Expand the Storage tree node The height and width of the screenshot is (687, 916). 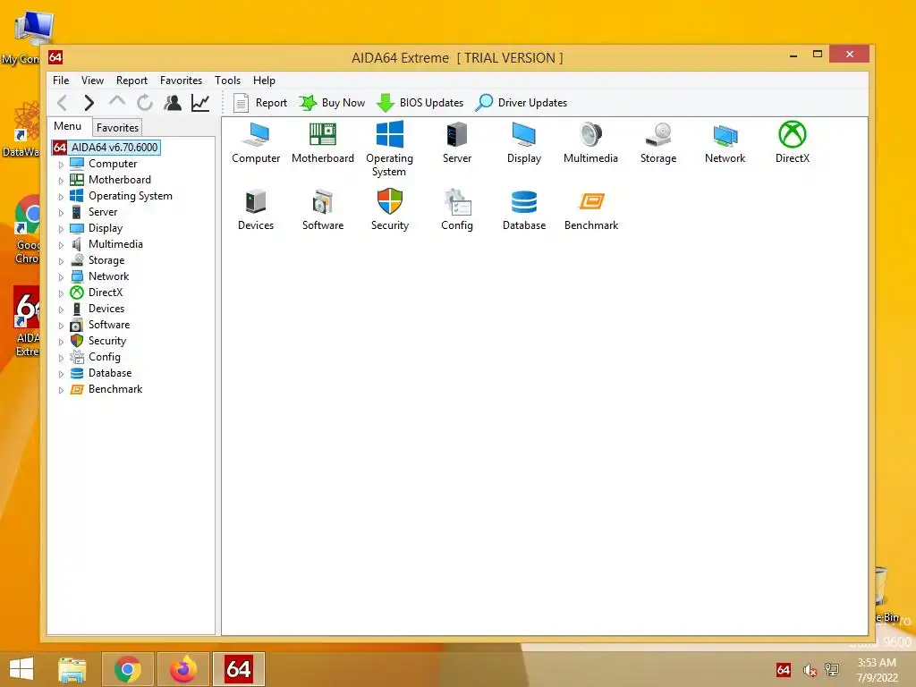coord(61,261)
